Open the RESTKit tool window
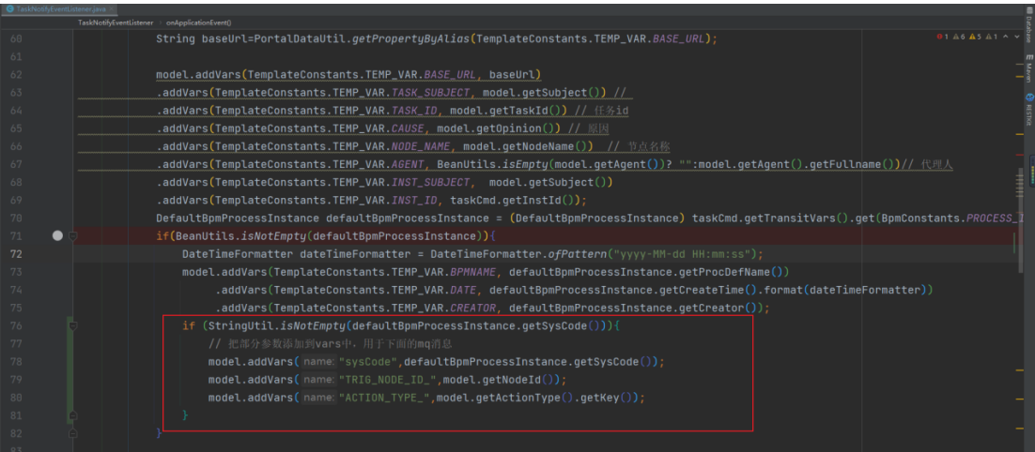This screenshot has height=452, width=1035. coord(1028,110)
